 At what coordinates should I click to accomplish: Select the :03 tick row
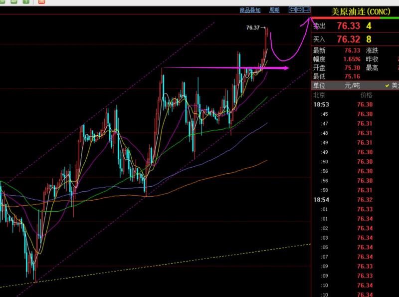[355, 238]
